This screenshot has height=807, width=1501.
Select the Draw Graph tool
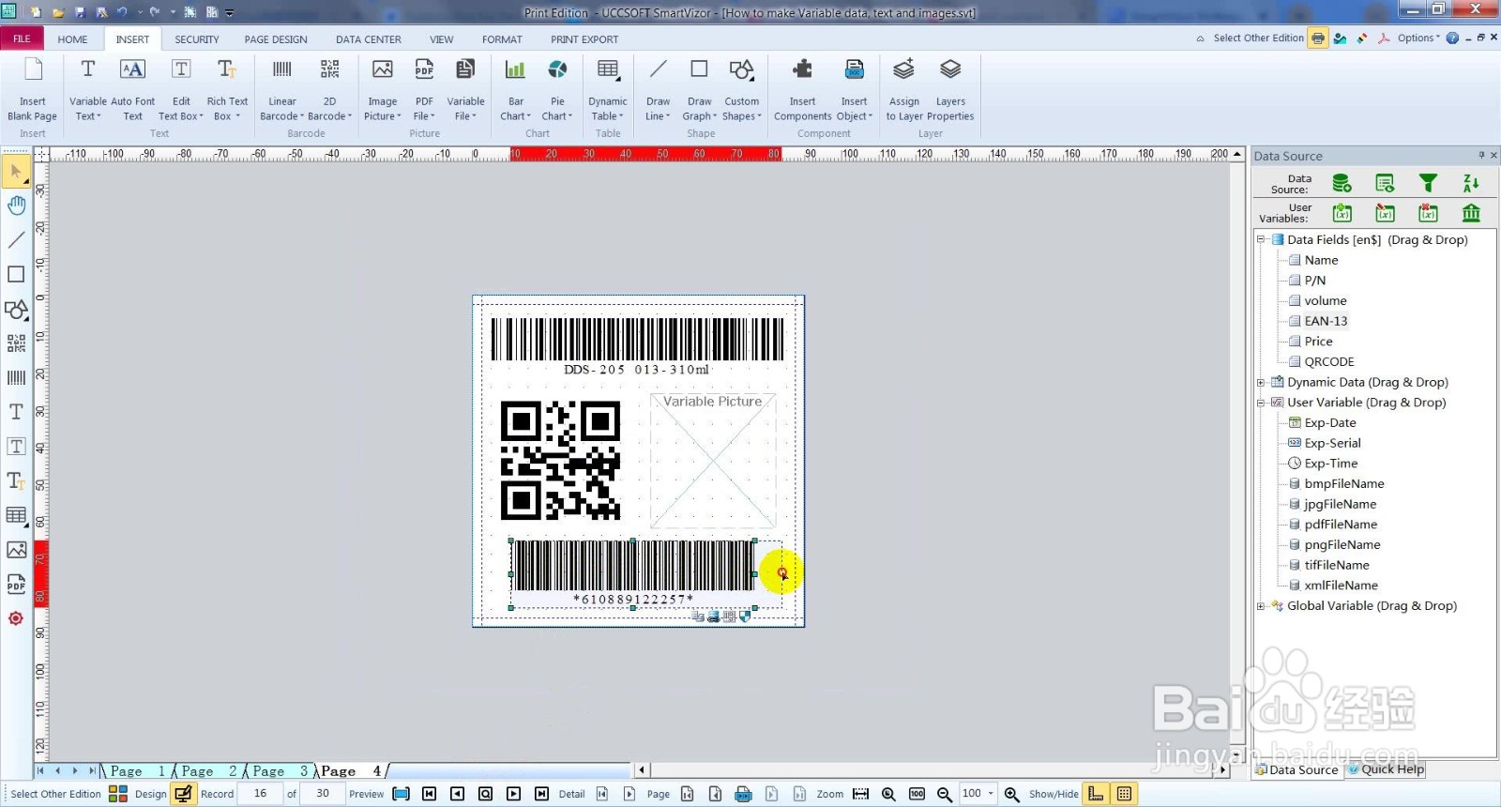click(x=699, y=89)
